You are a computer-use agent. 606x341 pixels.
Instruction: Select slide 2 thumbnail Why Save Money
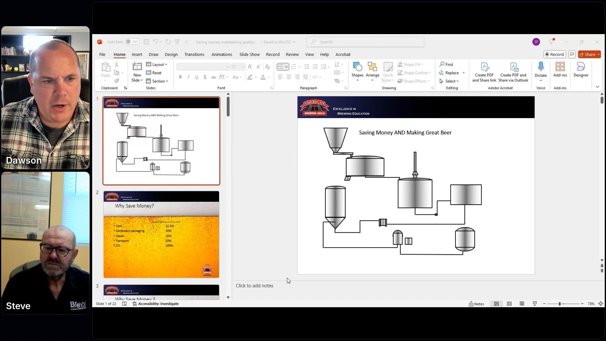coord(161,234)
